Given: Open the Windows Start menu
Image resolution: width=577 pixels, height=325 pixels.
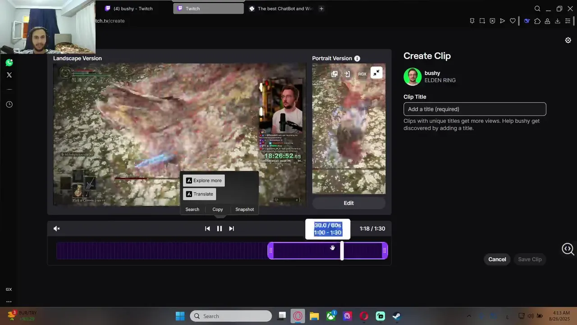Looking at the screenshot, I should (180, 316).
